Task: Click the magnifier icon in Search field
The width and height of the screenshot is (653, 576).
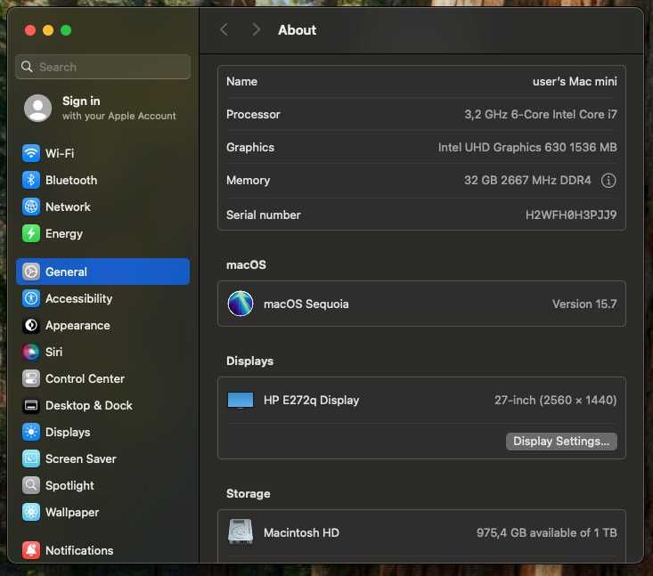Action: click(x=27, y=67)
